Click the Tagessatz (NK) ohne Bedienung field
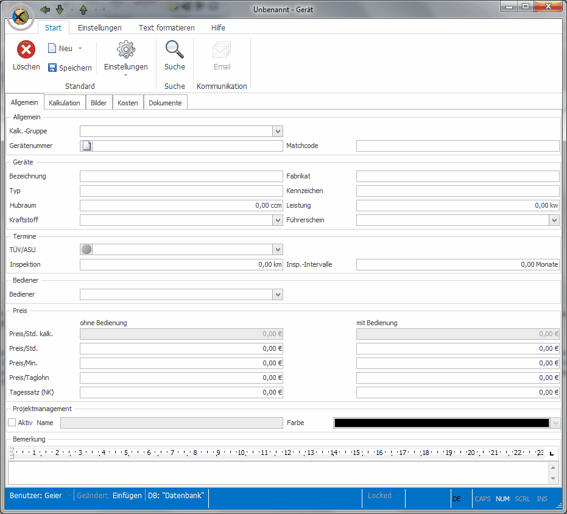 [181, 392]
